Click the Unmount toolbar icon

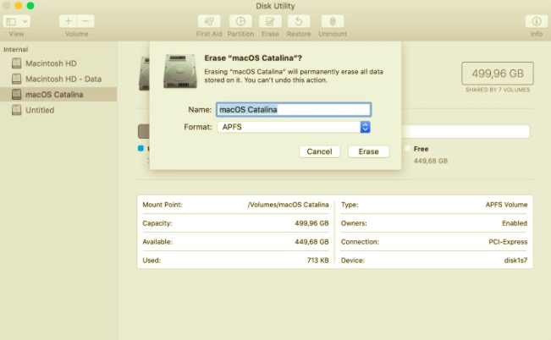click(333, 21)
